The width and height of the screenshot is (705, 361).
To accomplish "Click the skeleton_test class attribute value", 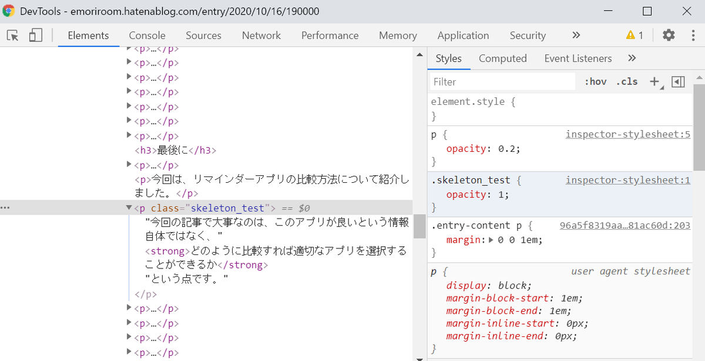I will pyautogui.click(x=228, y=207).
